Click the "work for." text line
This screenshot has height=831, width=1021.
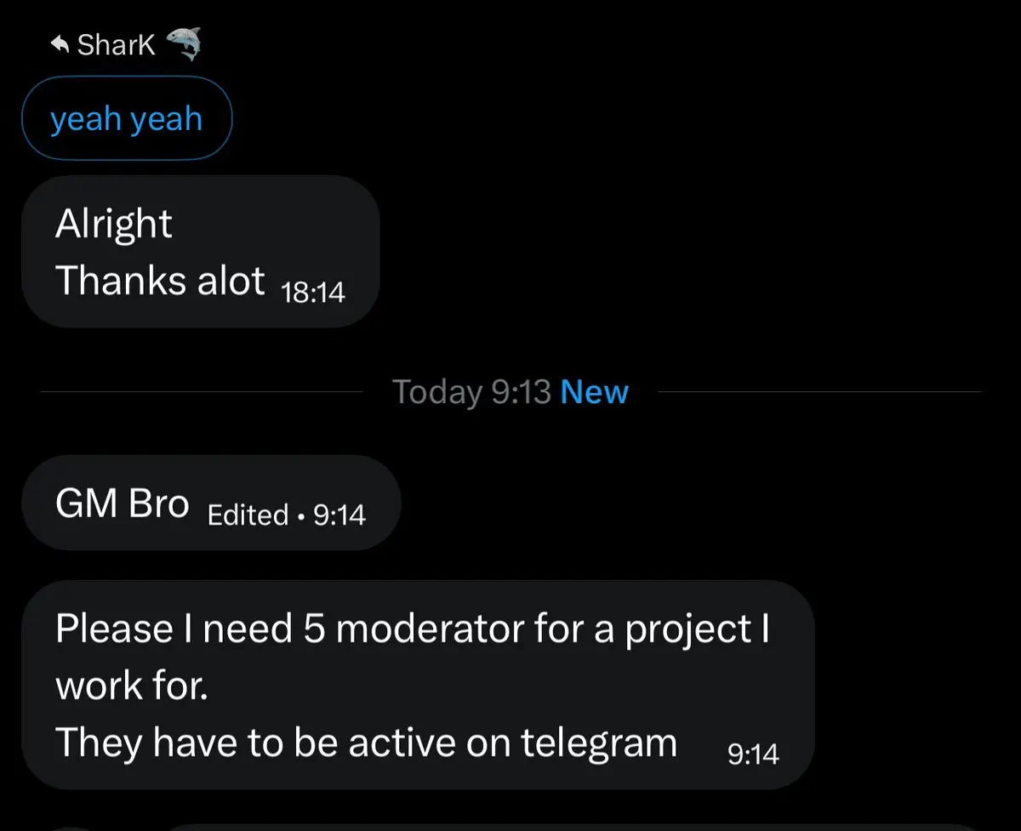click(x=132, y=686)
